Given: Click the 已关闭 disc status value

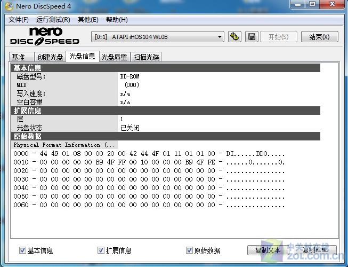Looking at the screenshot, I should pos(130,128).
